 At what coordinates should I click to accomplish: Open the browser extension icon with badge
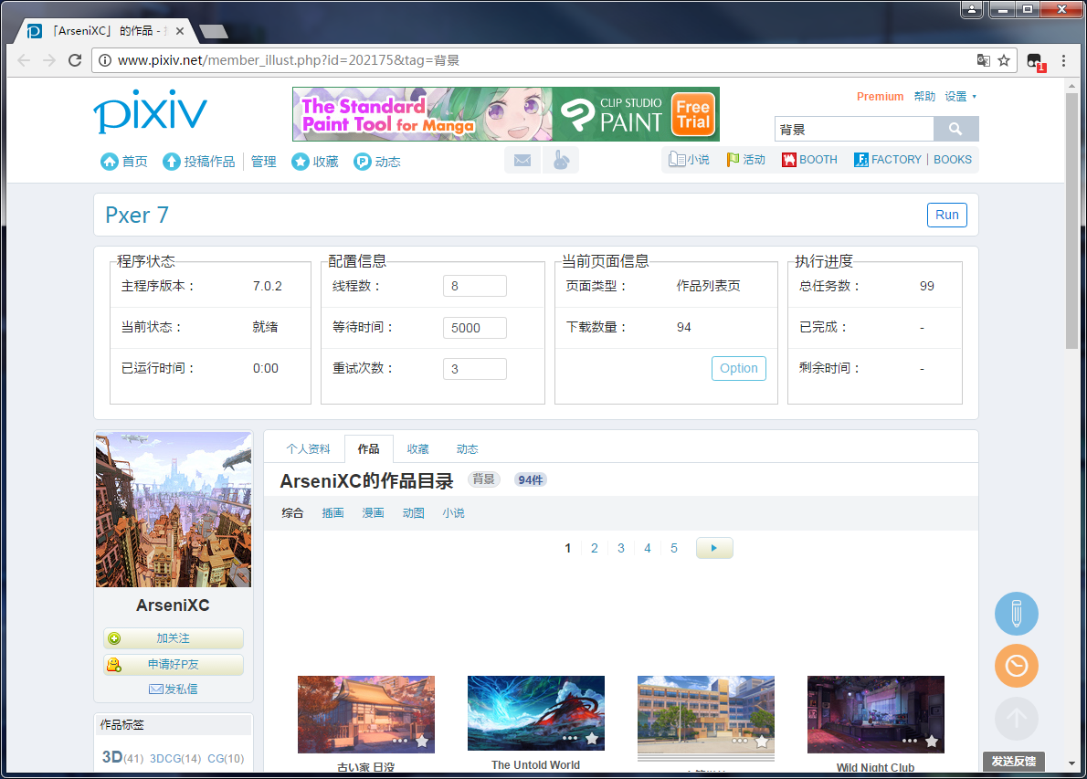[x=1036, y=62]
